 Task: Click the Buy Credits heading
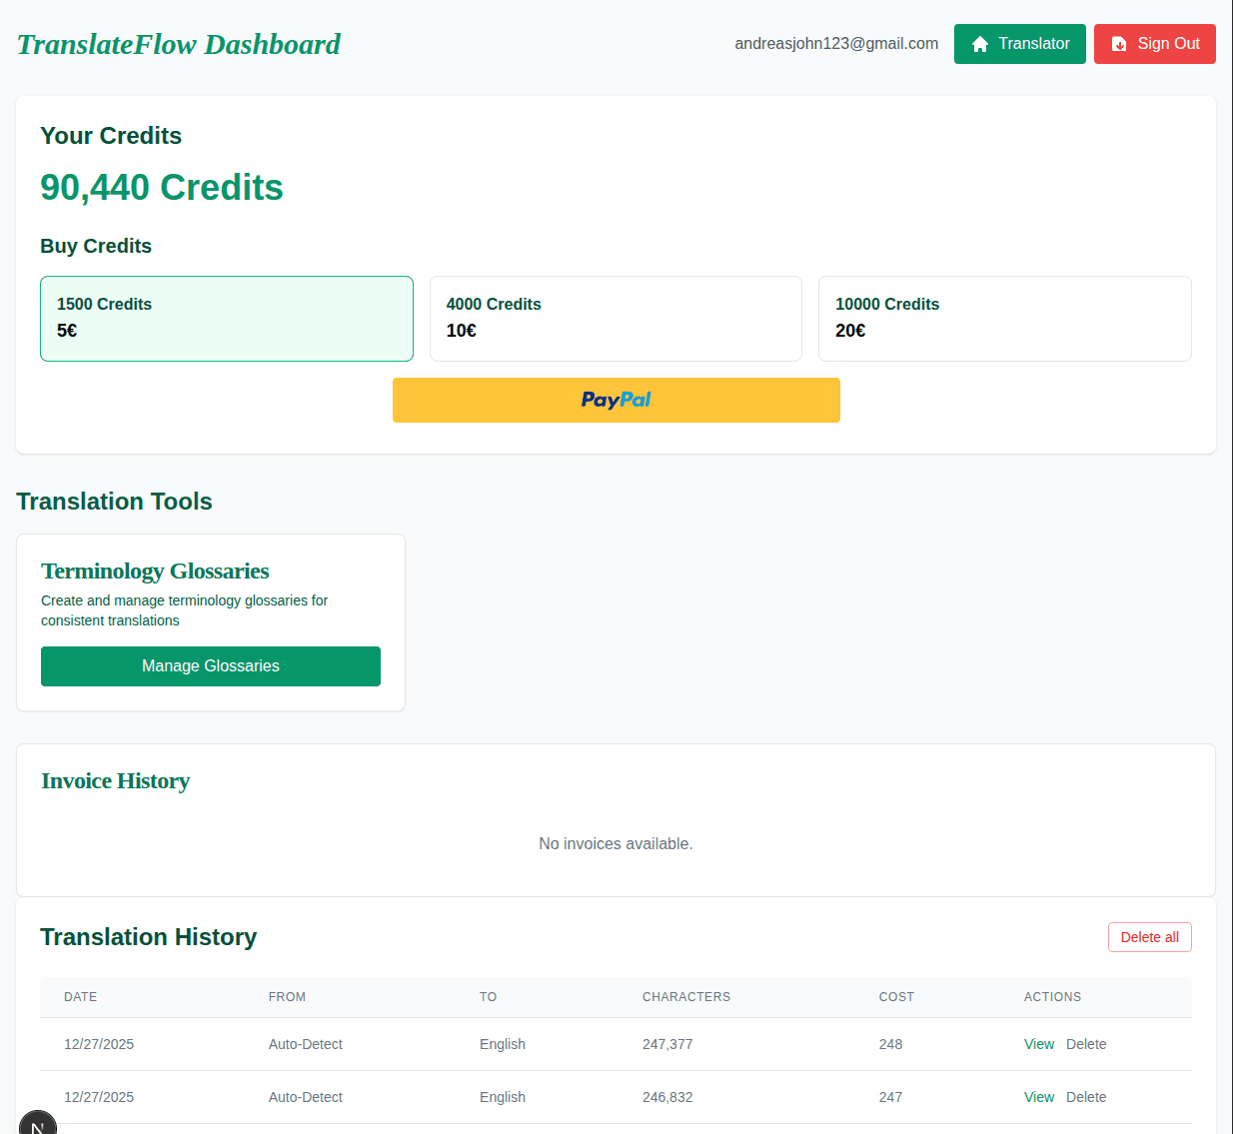coord(96,246)
